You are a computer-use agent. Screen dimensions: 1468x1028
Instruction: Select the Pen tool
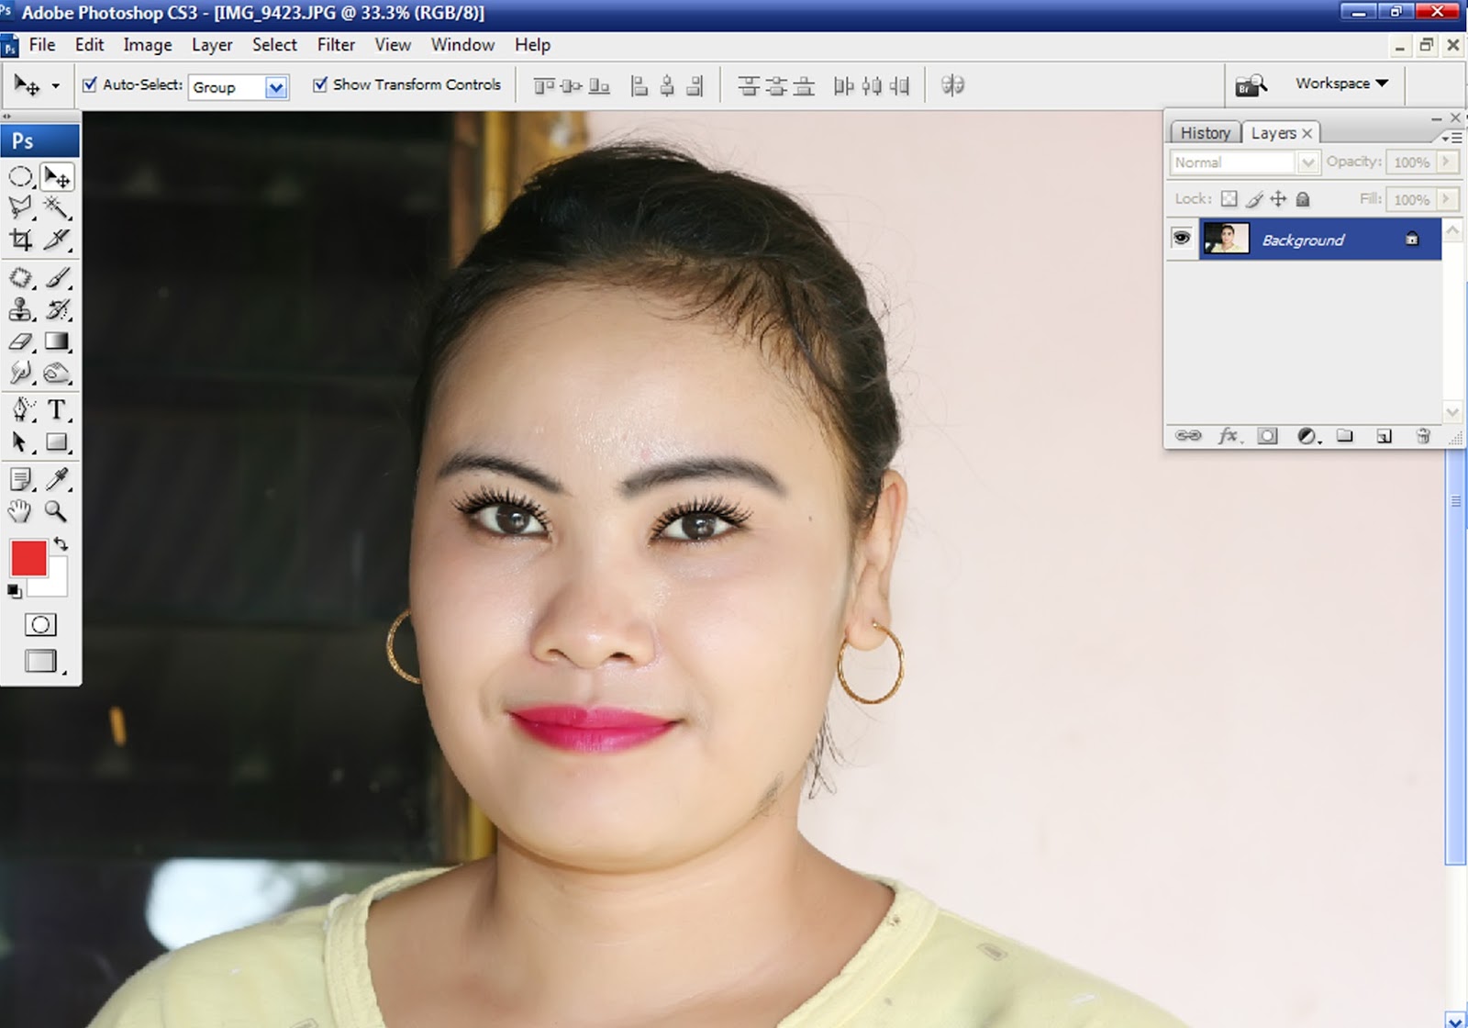tap(21, 409)
